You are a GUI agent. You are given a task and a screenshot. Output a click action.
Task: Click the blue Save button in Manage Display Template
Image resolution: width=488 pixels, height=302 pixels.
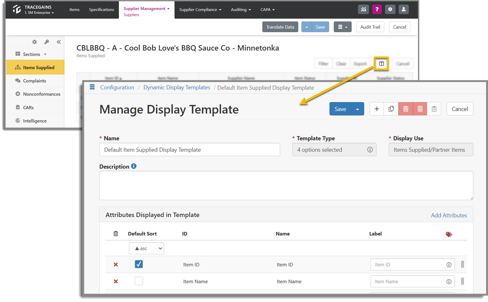[340, 109]
